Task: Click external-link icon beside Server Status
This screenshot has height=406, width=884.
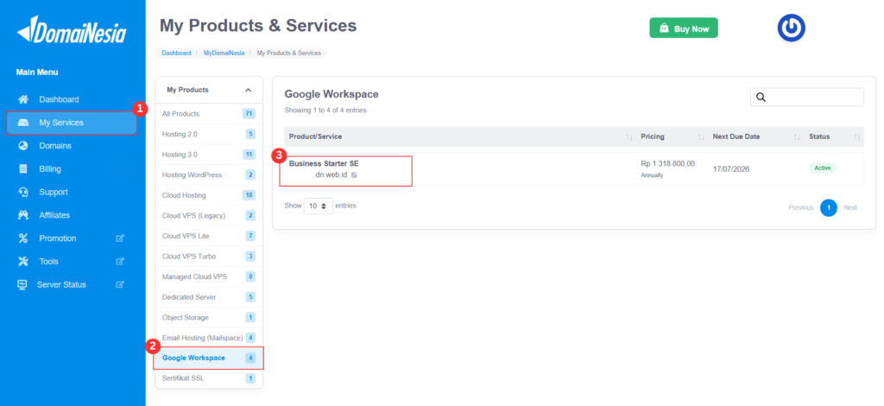Action: coord(119,284)
